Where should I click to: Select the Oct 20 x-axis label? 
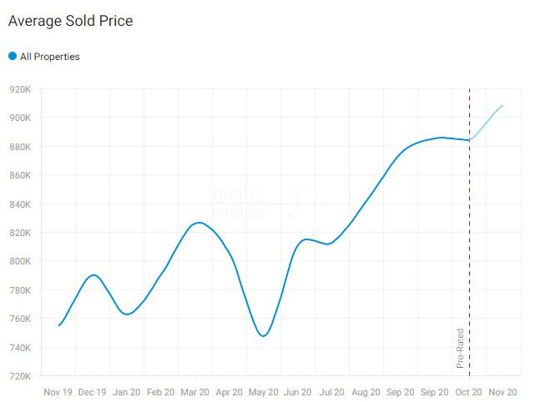click(468, 392)
